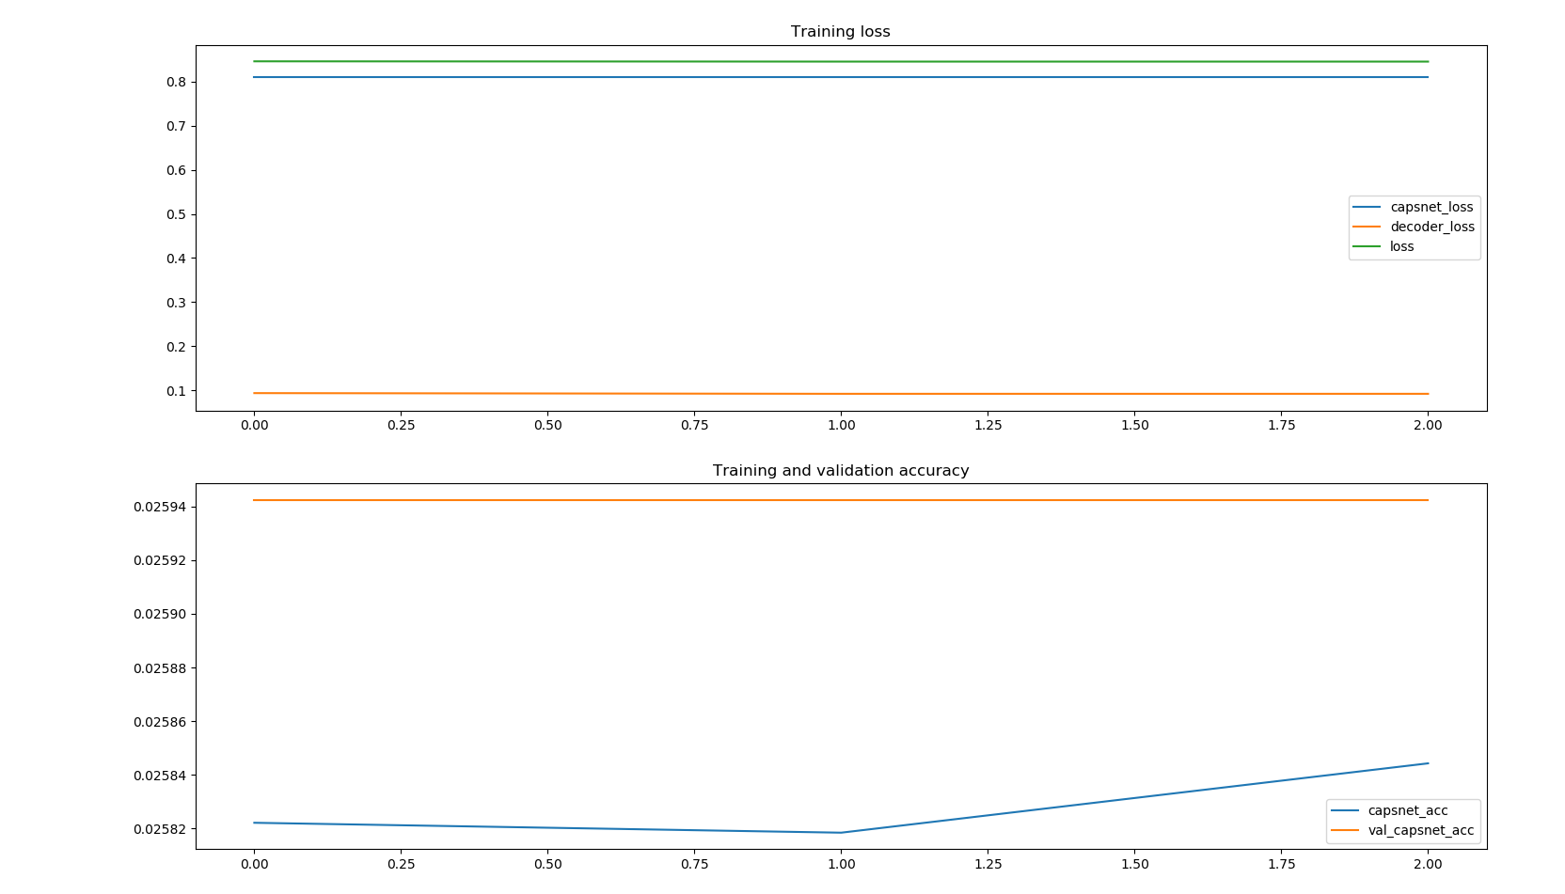Click the 0.8 y-axis label in loss chart

pyautogui.click(x=176, y=82)
